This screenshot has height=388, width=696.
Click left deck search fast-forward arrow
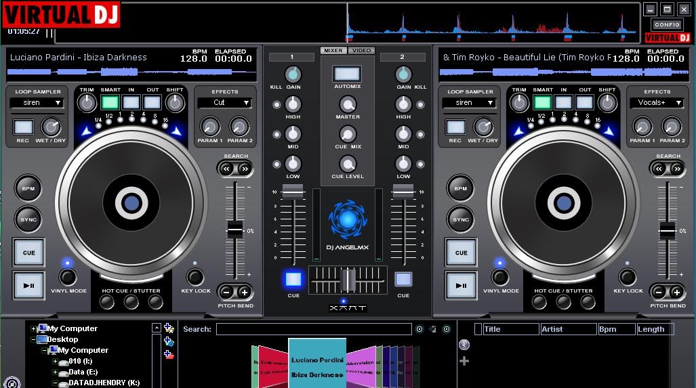(245, 169)
